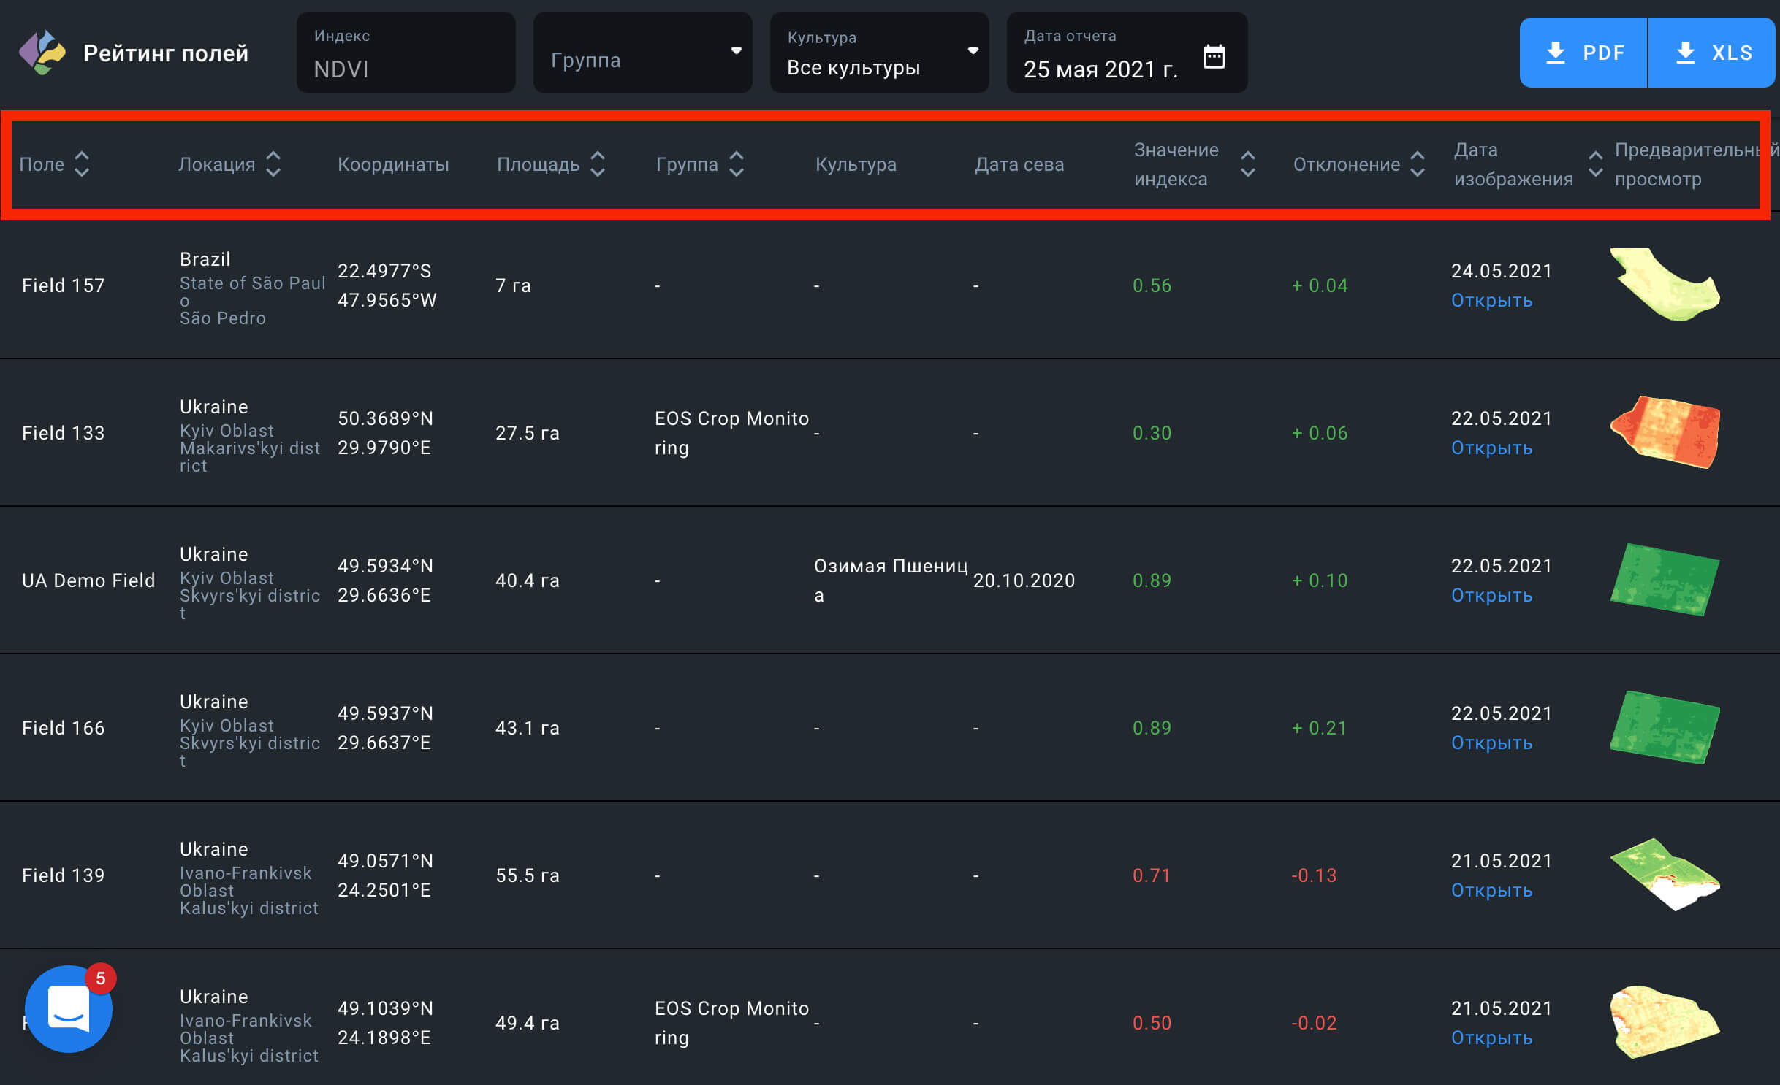Export report as XLS
Screen dimensions: 1780x1085
(x=1713, y=53)
